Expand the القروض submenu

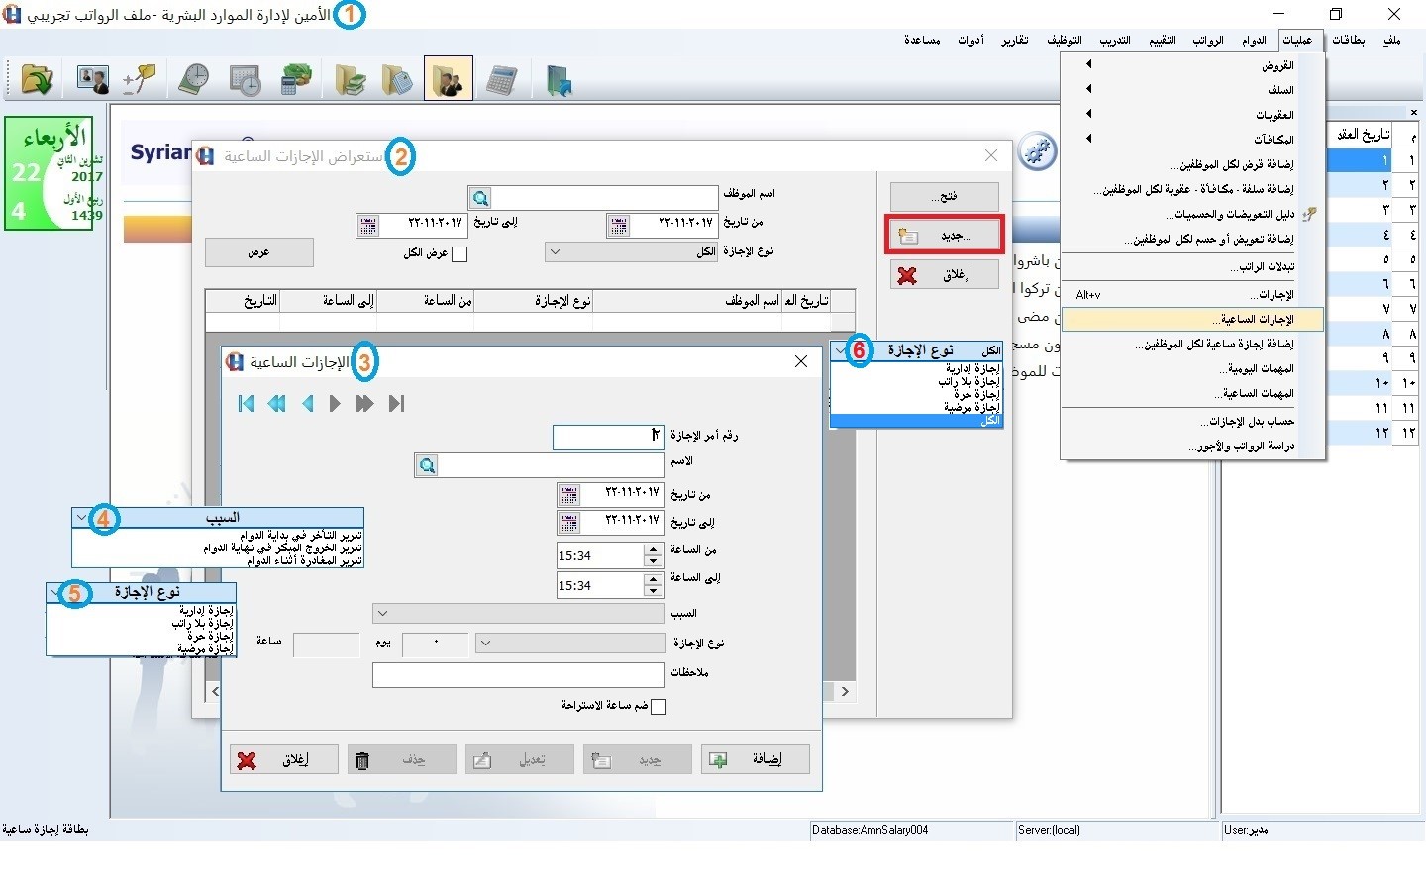[1192, 65]
